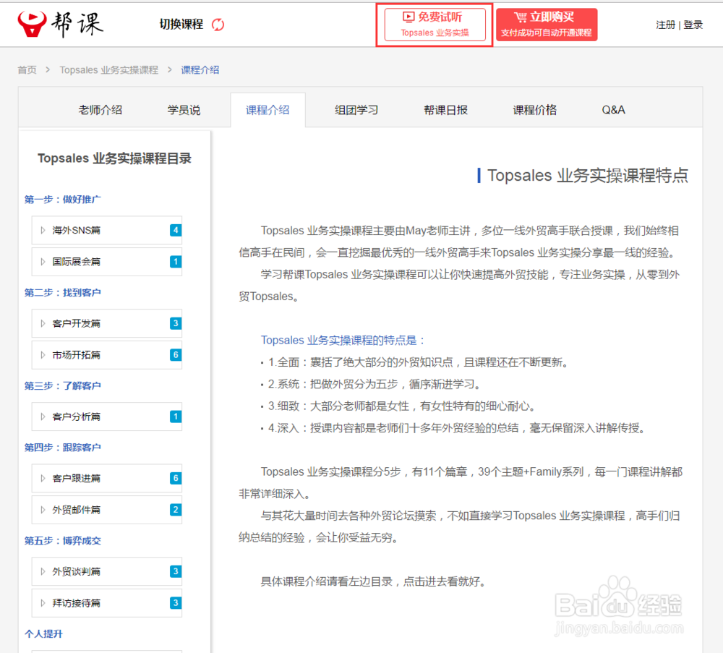723x653 pixels.
Task: Open the 老师介绍 tab
Action: pyautogui.click(x=100, y=110)
